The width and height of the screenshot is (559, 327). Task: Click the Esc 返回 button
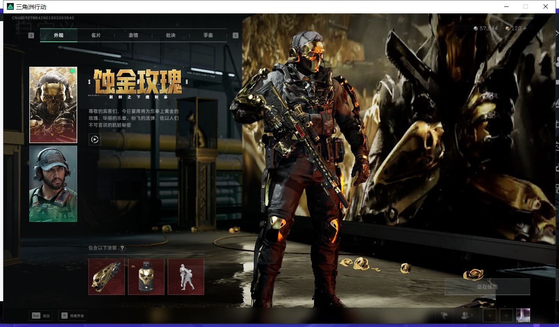tap(41, 316)
